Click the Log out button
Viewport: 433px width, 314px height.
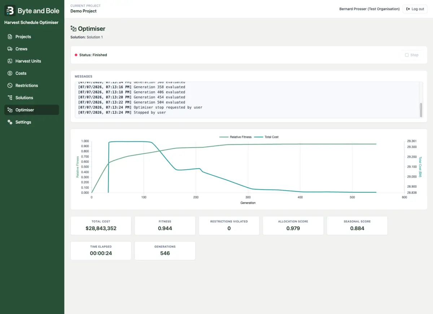point(415,9)
